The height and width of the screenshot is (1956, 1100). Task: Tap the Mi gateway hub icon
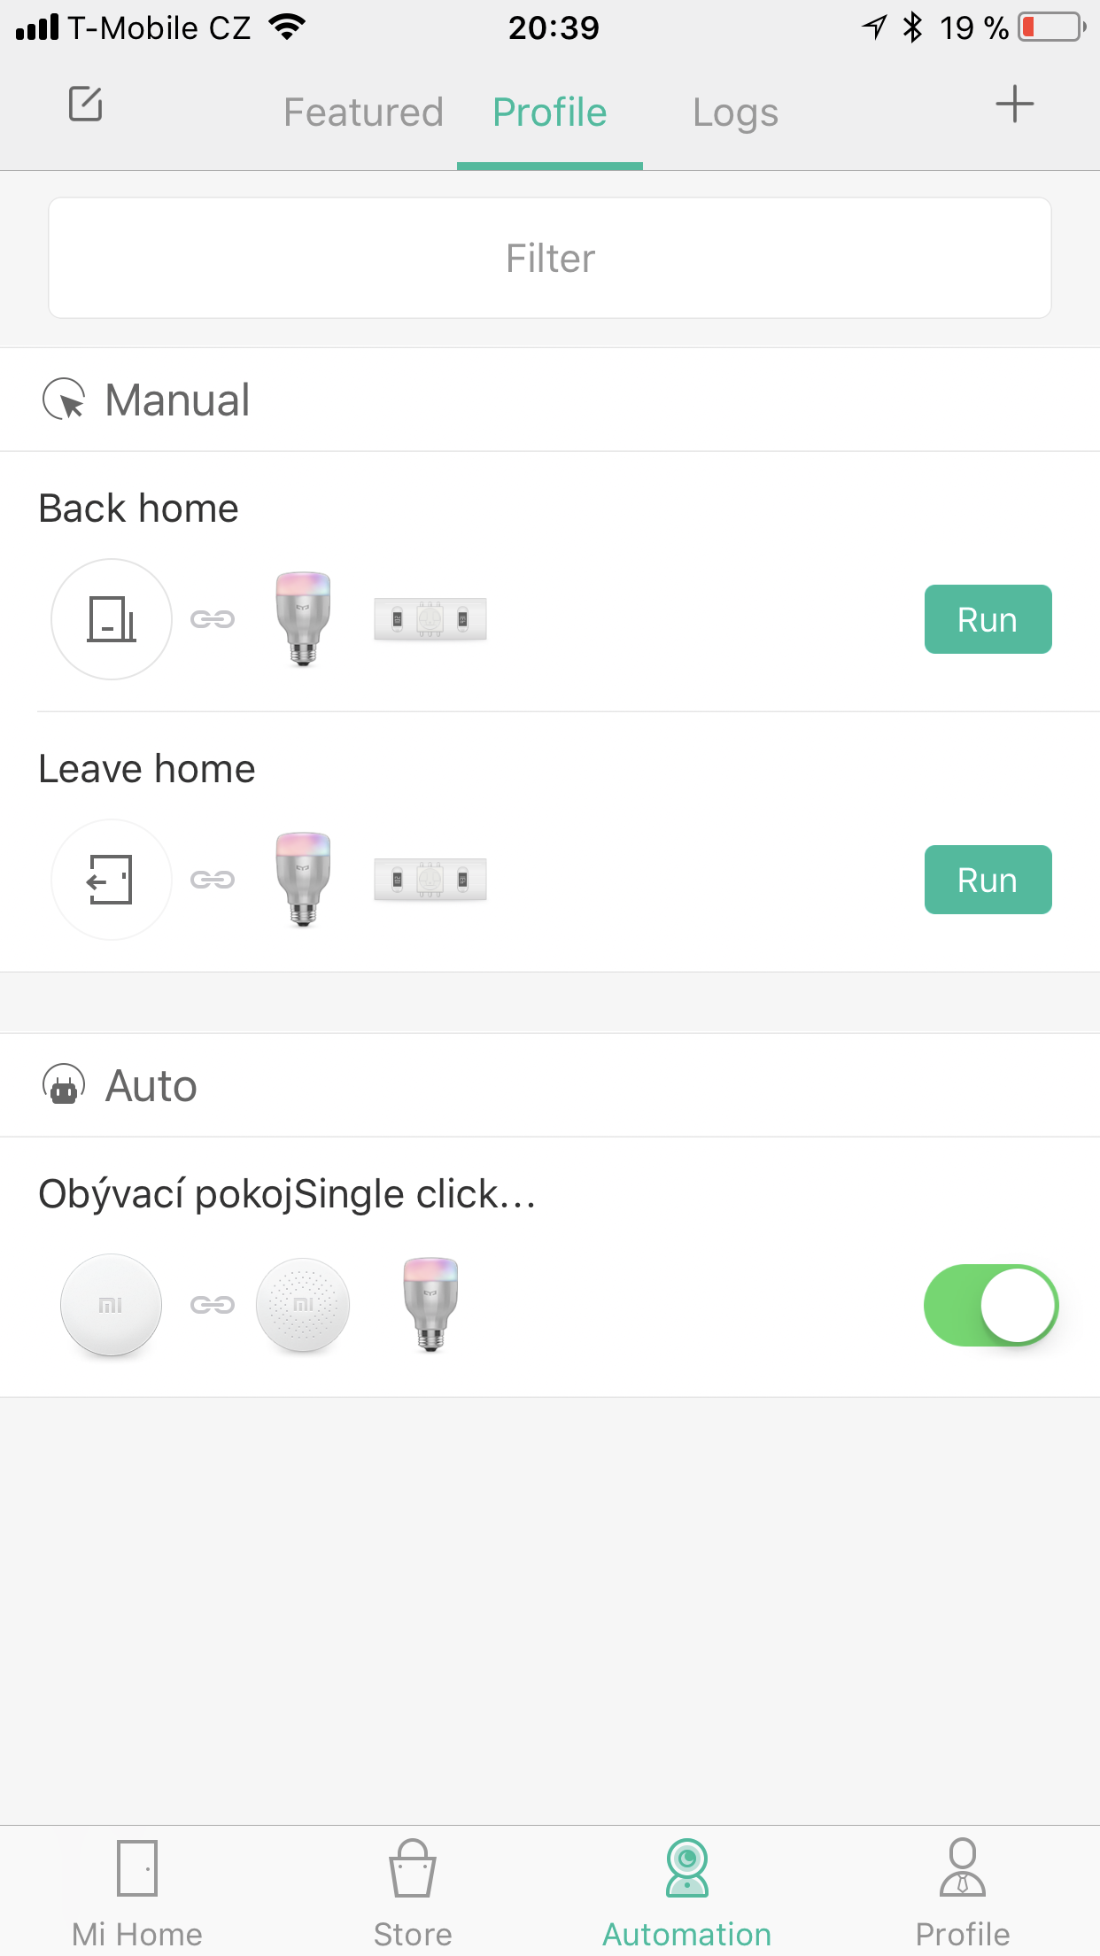click(x=303, y=1305)
